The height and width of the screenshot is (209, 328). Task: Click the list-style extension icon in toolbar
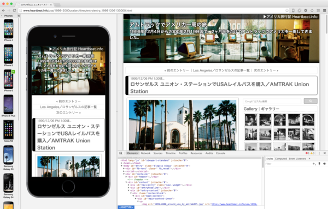[318, 10]
